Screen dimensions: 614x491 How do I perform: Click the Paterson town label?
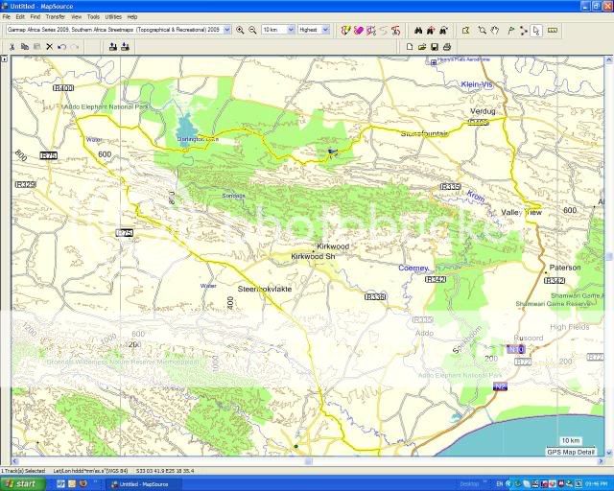[x=565, y=268]
